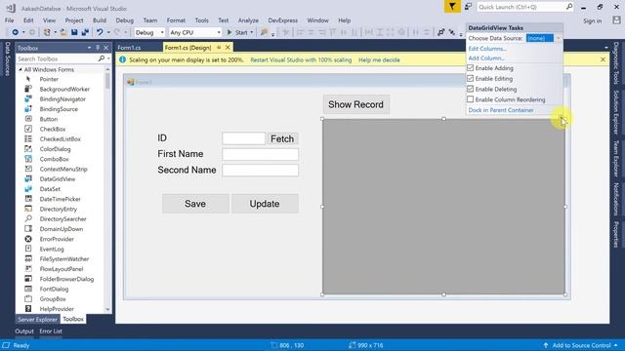Open the File menu
625x351 pixels.
9,20
